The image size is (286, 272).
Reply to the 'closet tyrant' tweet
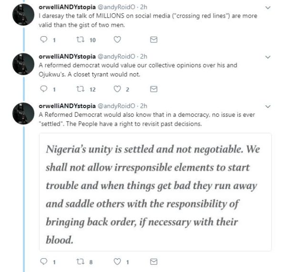[x=43, y=89]
